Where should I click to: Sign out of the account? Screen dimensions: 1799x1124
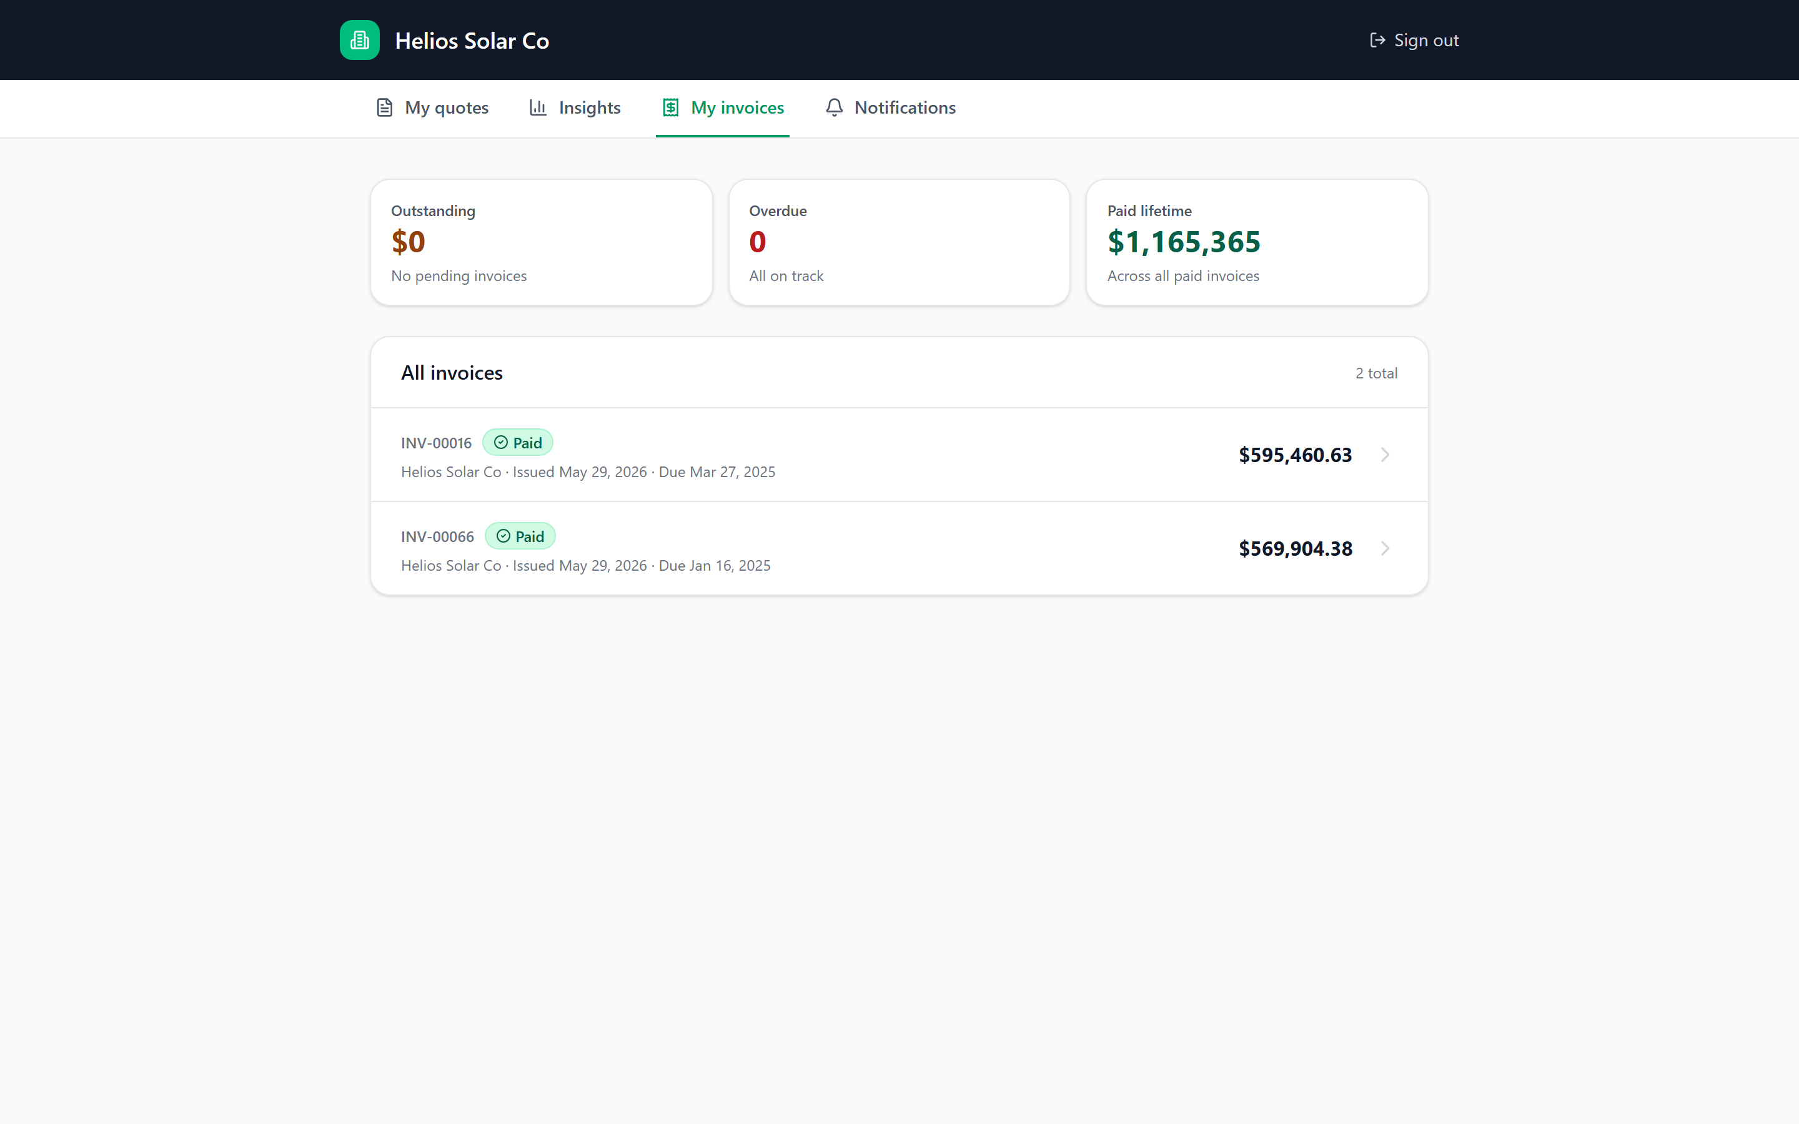(1414, 40)
